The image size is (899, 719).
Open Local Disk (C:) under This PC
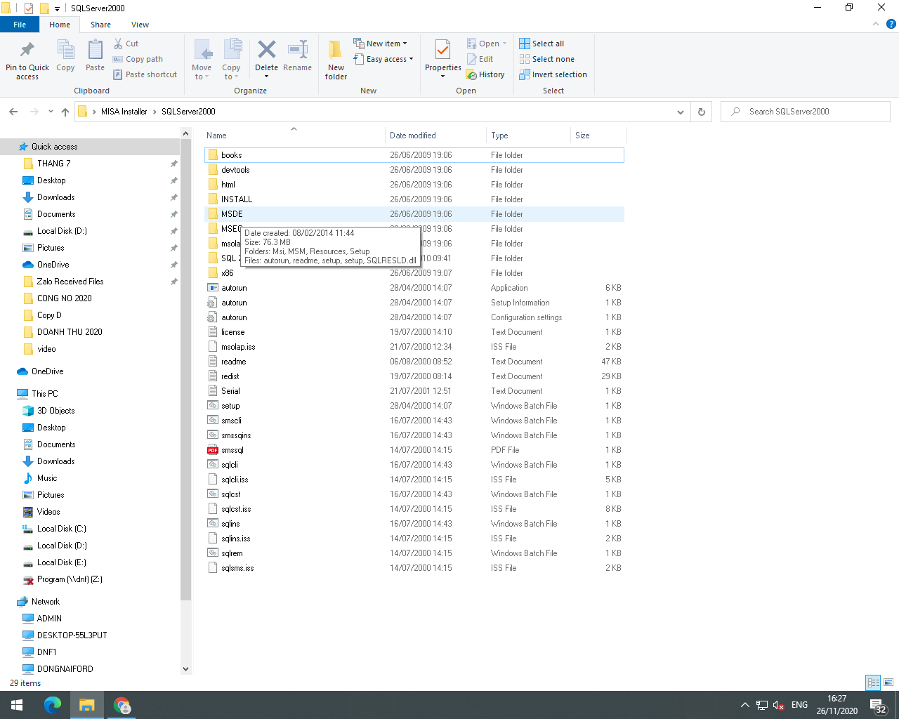click(x=62, y=529)
